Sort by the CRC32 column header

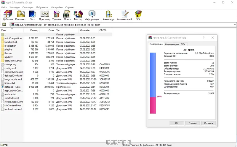[105, 30]
